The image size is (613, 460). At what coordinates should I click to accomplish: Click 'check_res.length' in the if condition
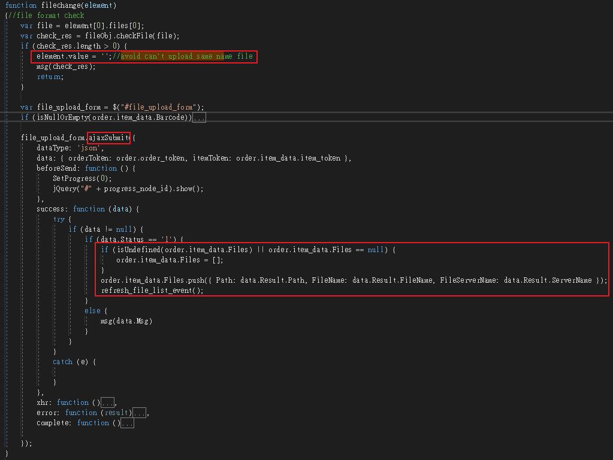[x=68, y=46]
